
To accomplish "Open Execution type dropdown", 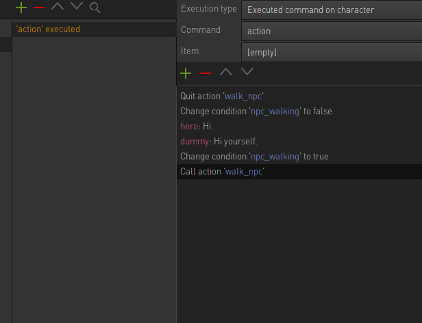I will pyautogui.click(x=332, y=10).
